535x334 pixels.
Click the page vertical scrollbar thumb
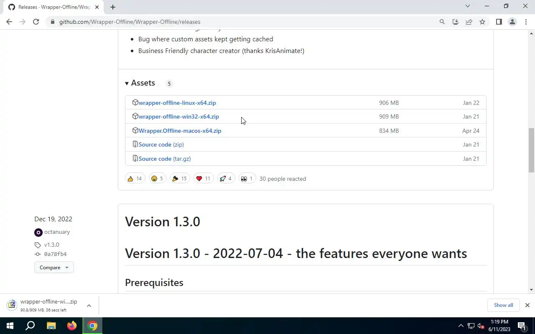coord(531,150)
